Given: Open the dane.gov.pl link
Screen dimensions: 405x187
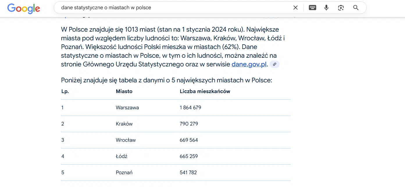Looking at the screenshot, I should click(x=249, y=64).
